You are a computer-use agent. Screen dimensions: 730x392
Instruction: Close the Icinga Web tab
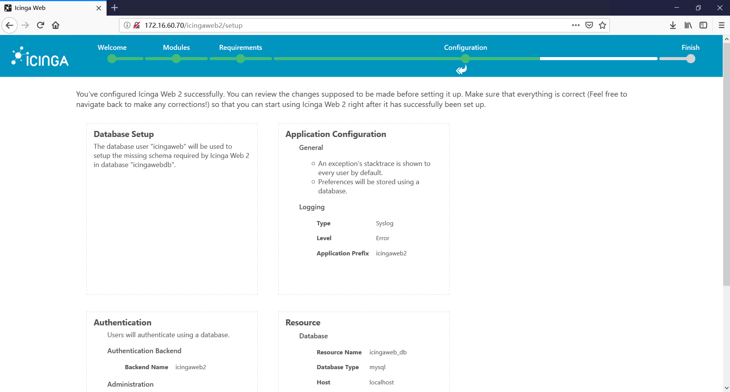point(99,8)
